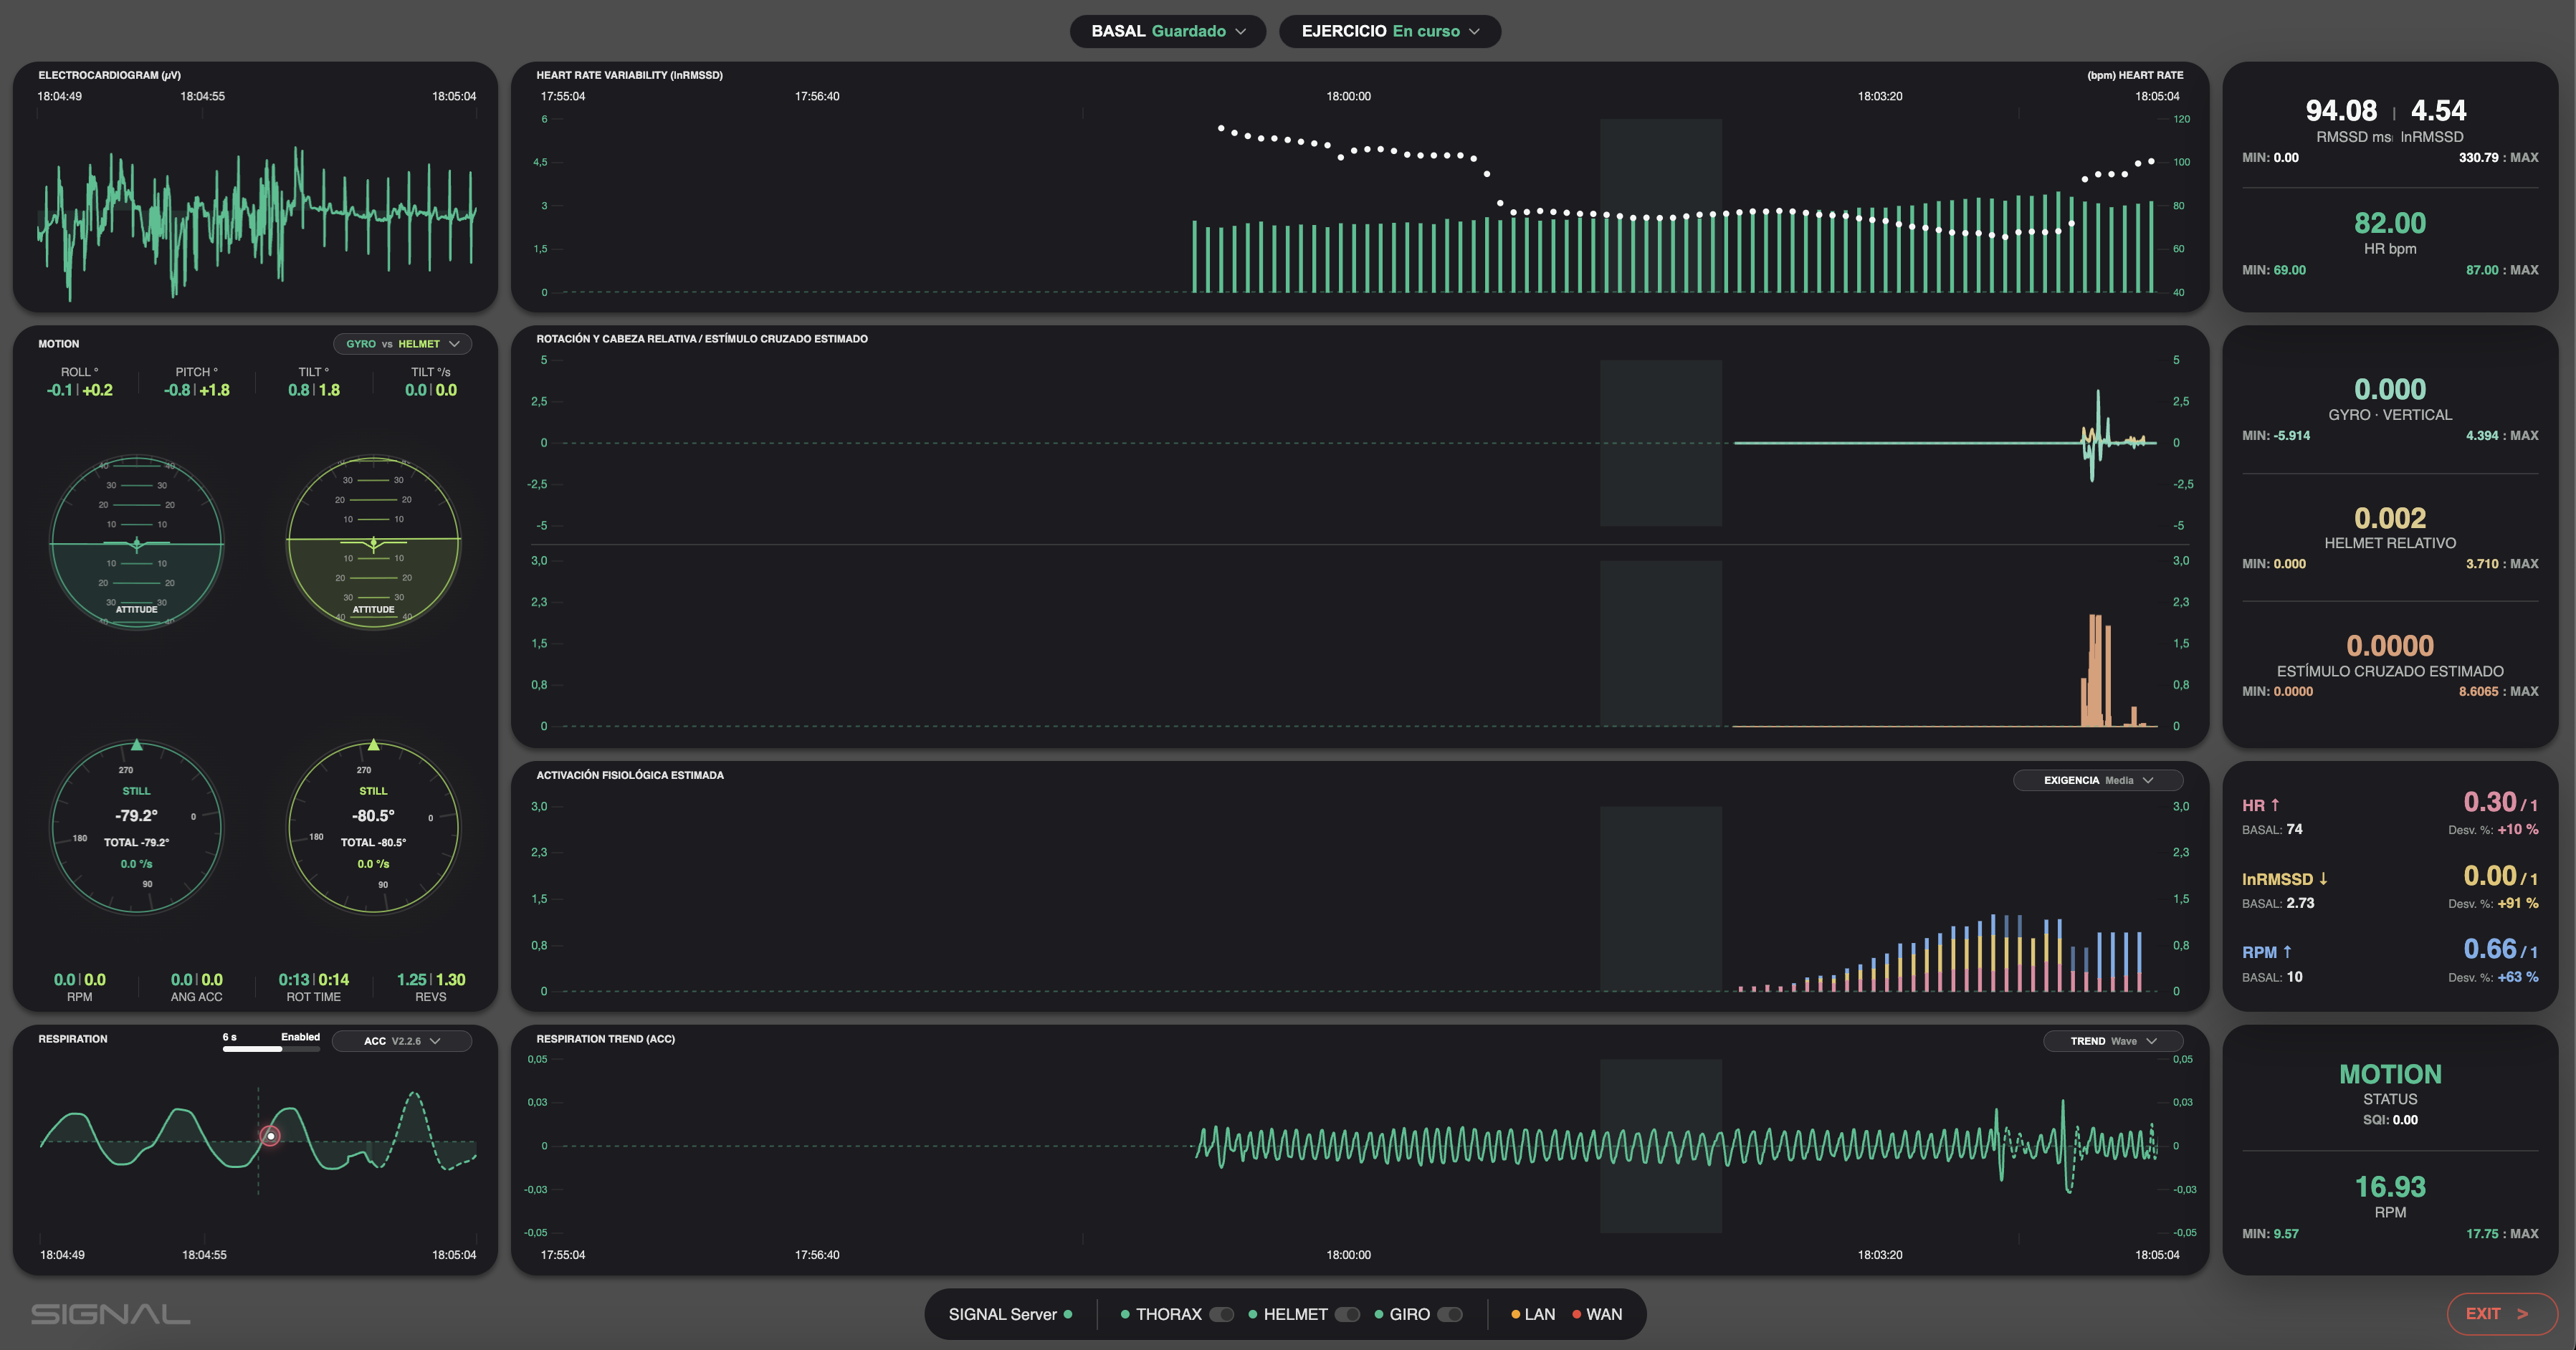Click the green rotation dial showing -79.2°

tap(137, 827)
